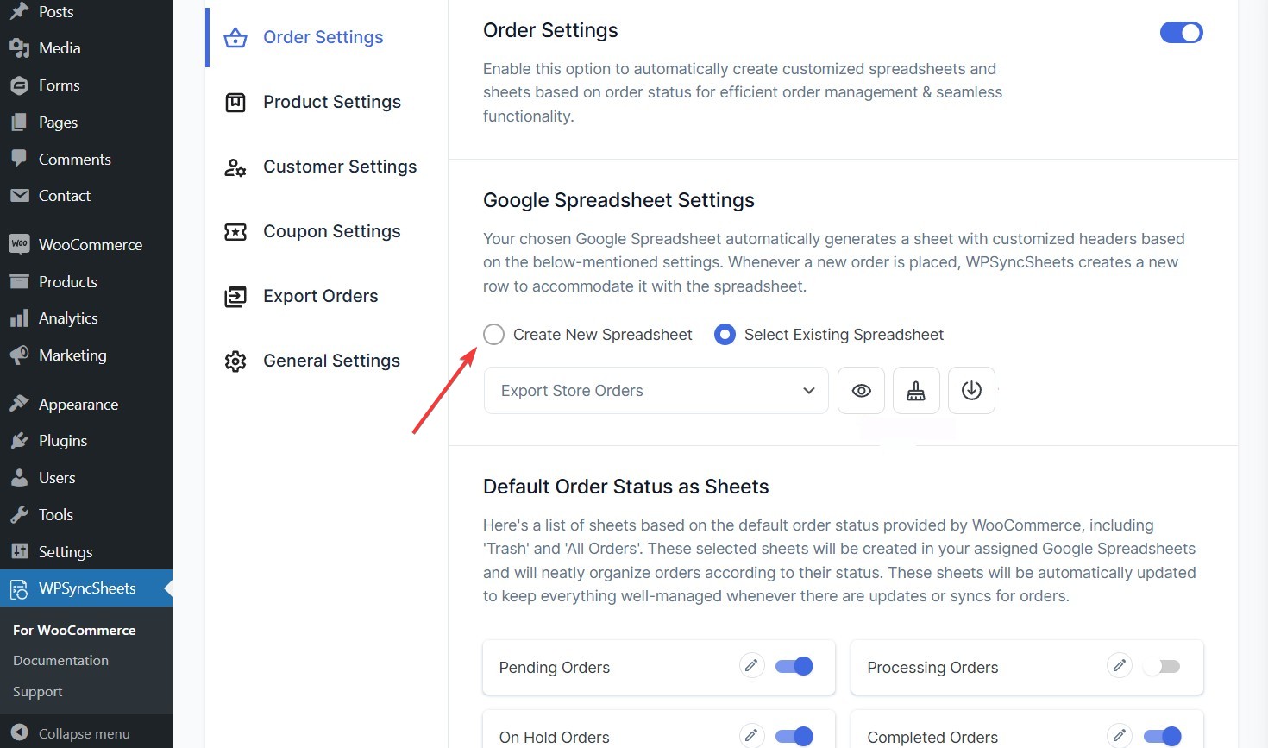1268x748 pixels.
Task: Select the Order Settings tab label
Action: pos(323,37)
